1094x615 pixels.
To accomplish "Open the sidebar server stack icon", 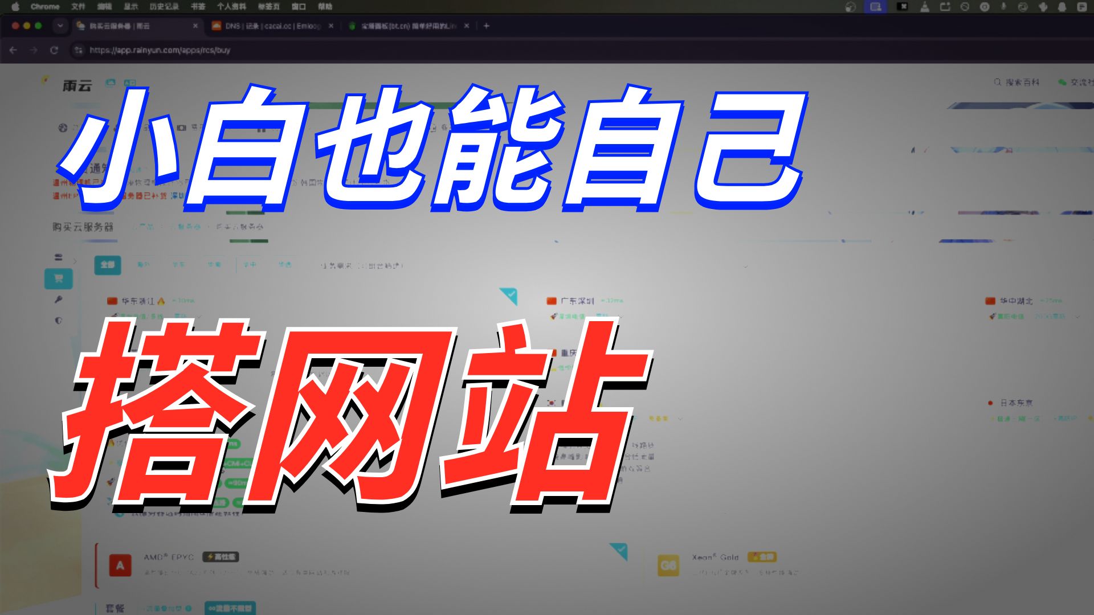I will pyautogui.click(x=58, y=257).
